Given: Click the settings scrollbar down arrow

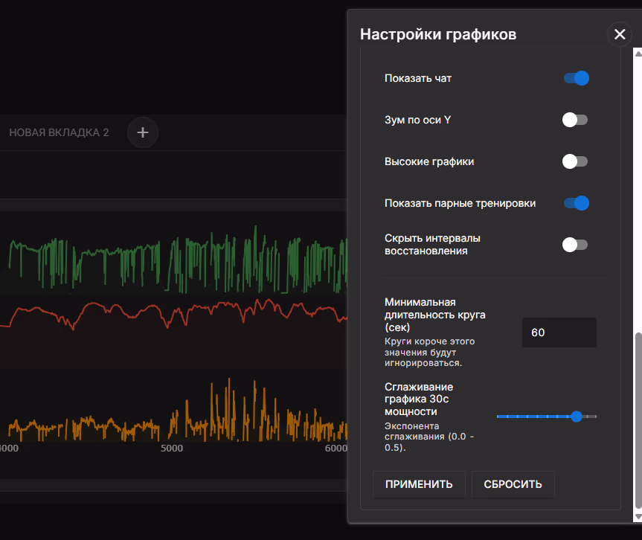Looking at the screenshot, I should pos(637,516).
